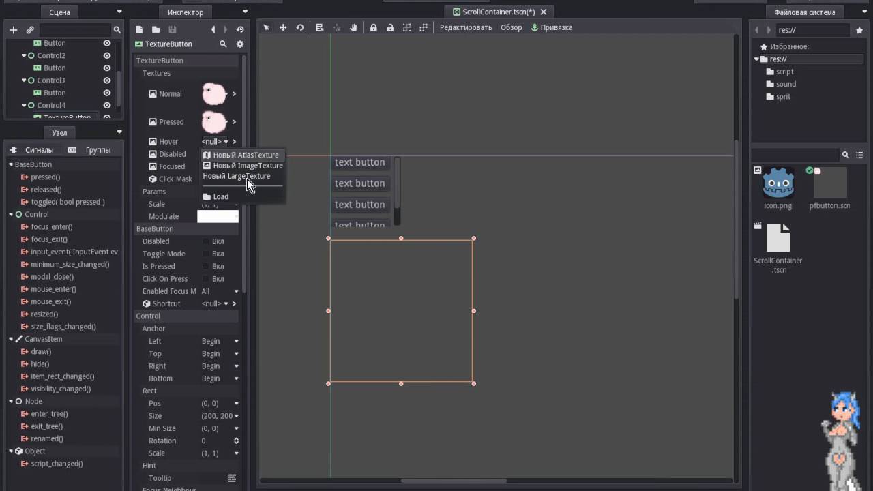Create a new resource in the Inspector

click(139, 29)
